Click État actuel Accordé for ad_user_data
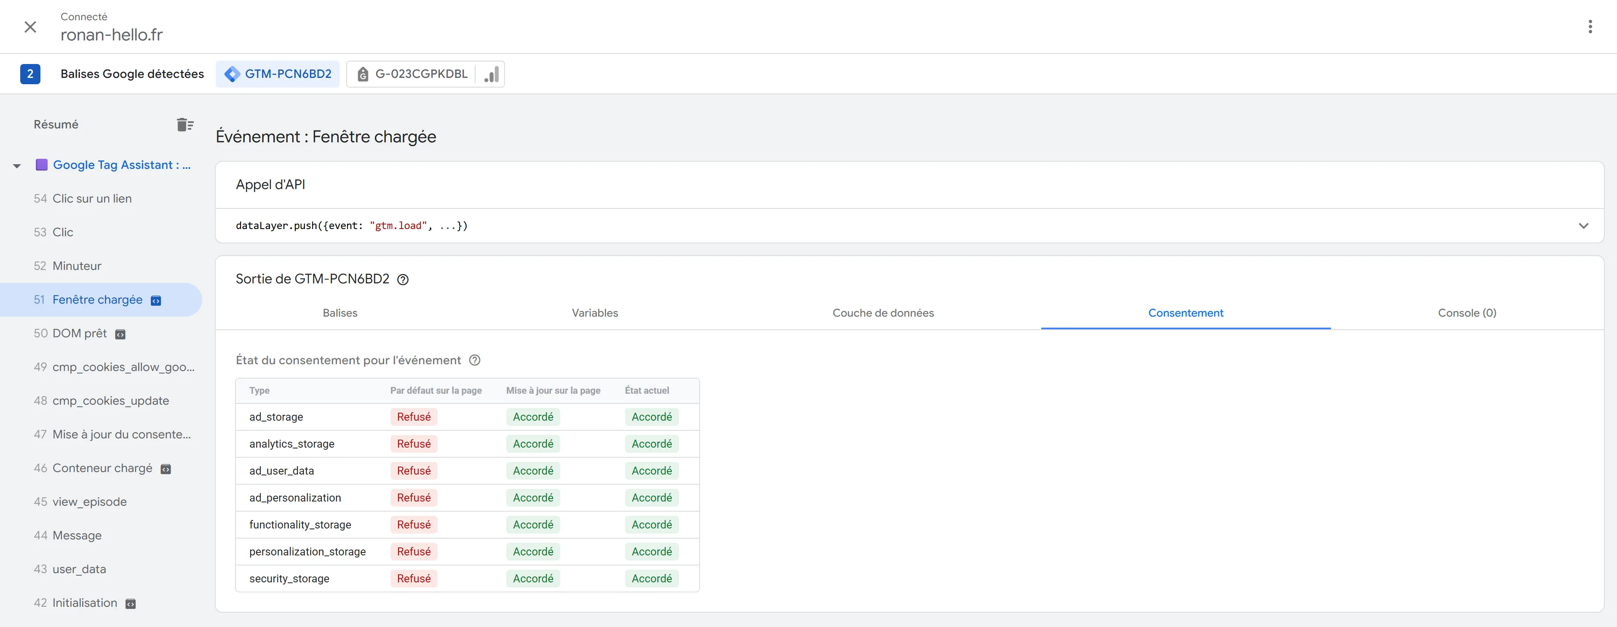Image resolution: width=1617 pixels, height=627 pixels. [652, 471]
